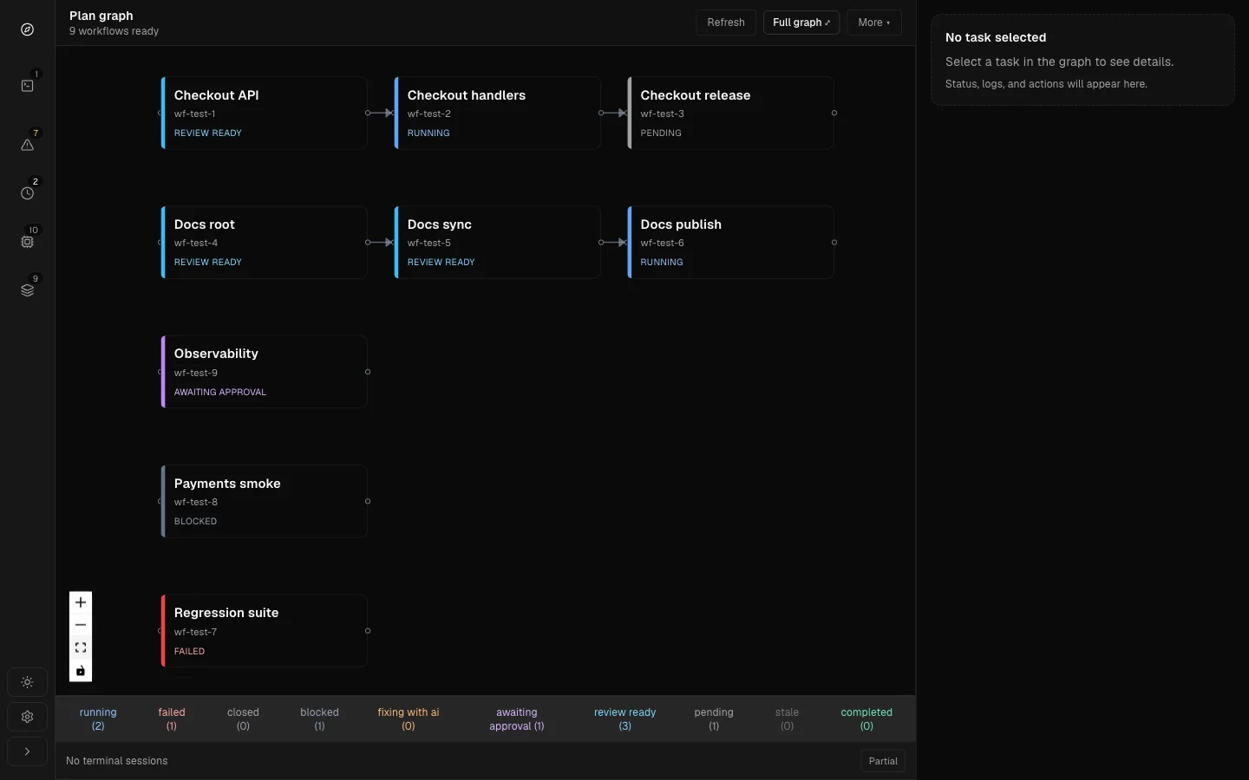Filter by blocked status

click(319, 719)
